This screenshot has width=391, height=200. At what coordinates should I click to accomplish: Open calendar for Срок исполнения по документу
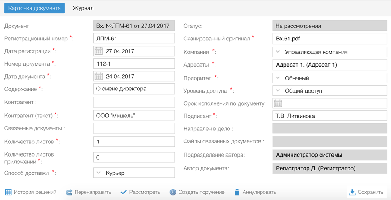[278, 103]
